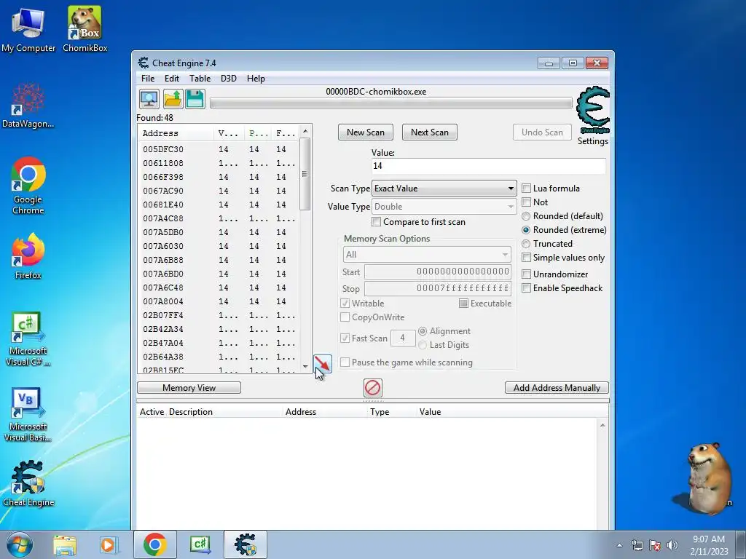746x559 pixels.
Task: Click the results list scroll up arrow
Action: tap(305, 131)
